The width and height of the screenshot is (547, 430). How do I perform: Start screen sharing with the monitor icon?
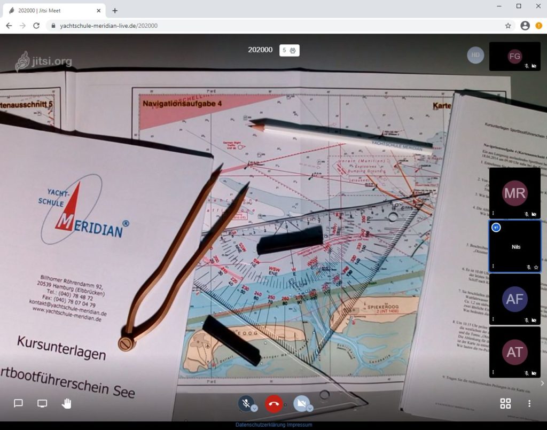42,403
